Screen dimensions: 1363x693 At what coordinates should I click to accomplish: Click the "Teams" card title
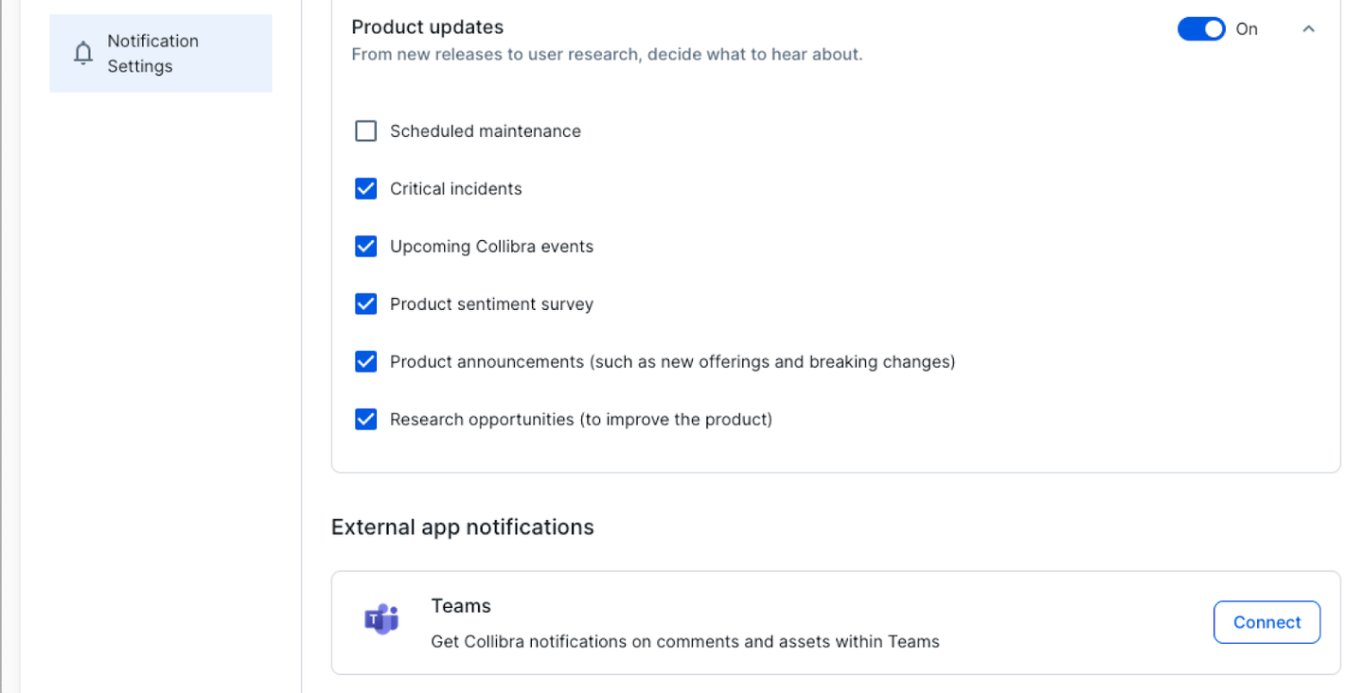pyautogui.click(x=461, y=606)
